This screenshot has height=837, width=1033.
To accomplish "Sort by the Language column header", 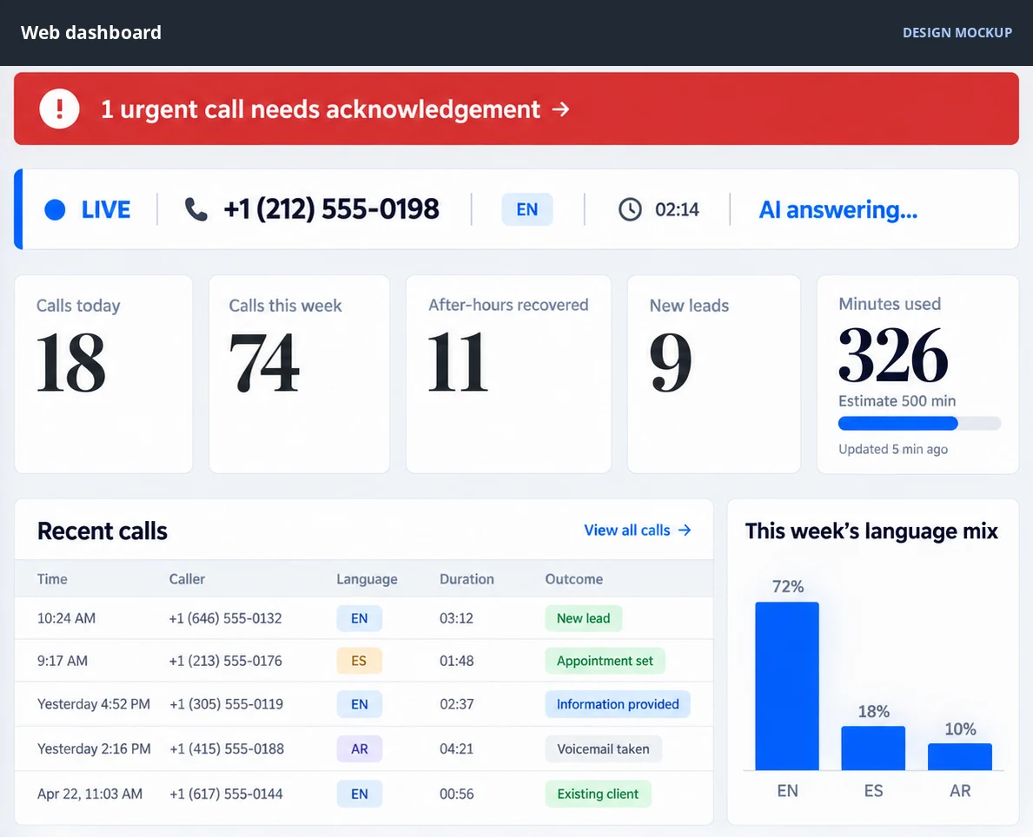I will [367, 579].
